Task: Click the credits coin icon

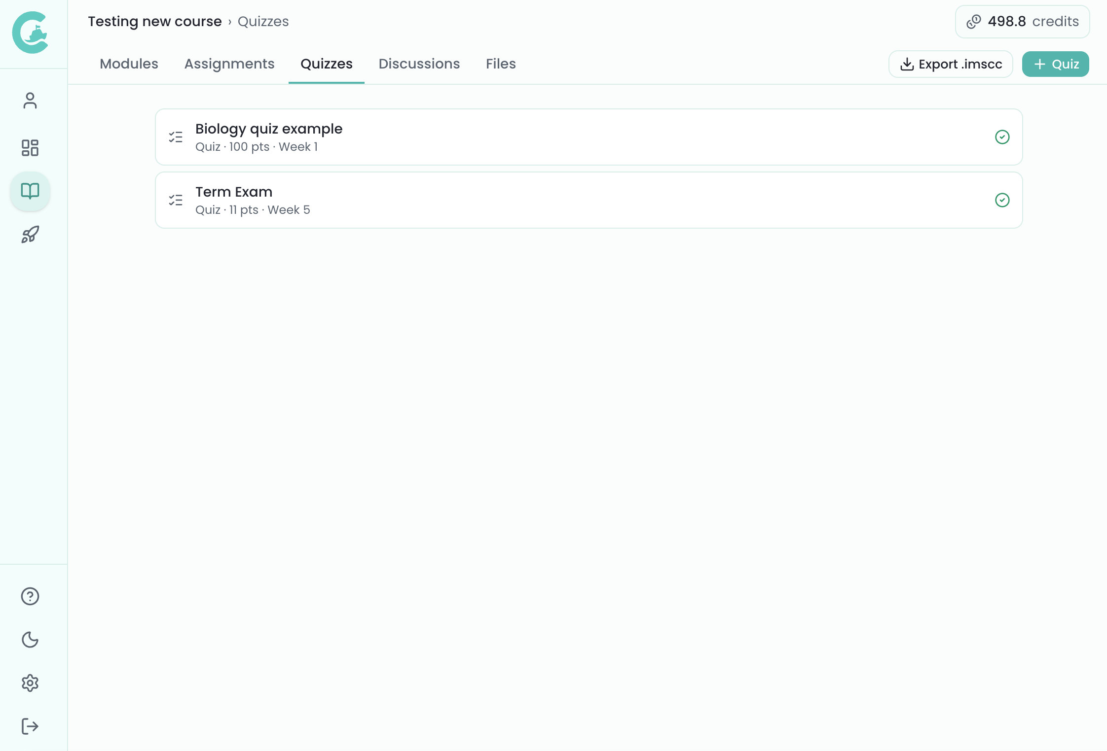Action: pyautogui.click(x=974, y=22)
